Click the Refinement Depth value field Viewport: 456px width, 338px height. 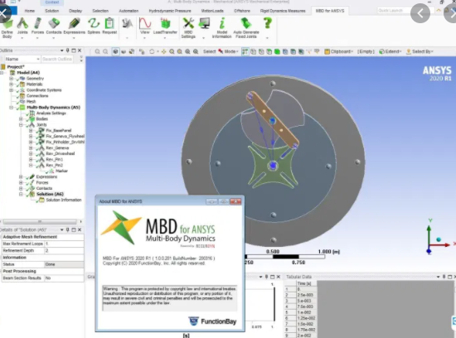(64, 250)
